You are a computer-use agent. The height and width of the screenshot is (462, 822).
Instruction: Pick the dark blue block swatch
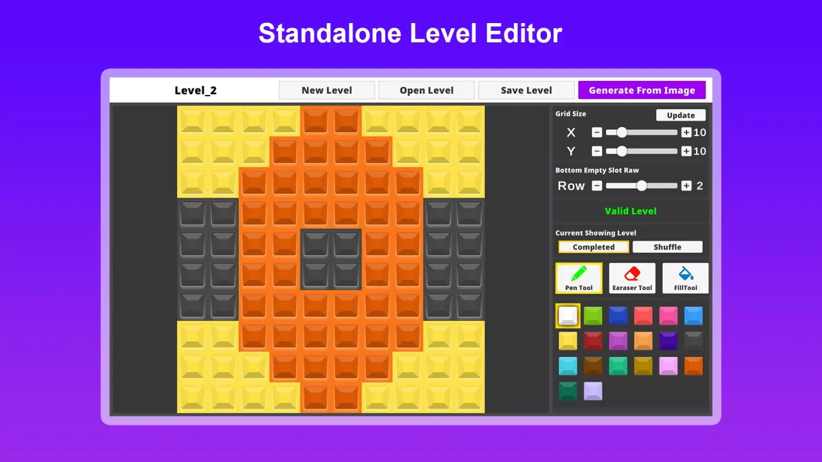[618, 316]
